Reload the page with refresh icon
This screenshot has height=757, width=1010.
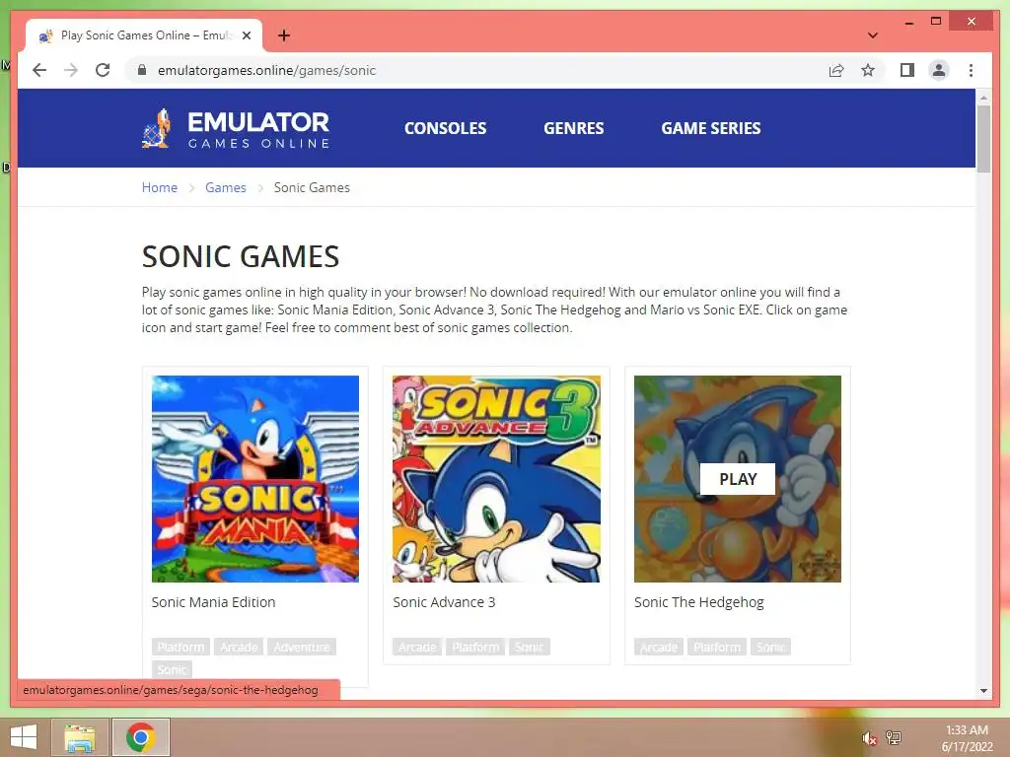(103, 70)
